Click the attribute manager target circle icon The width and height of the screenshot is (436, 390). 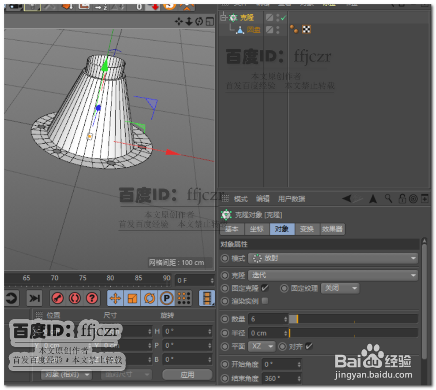click(x=413, y=199)
